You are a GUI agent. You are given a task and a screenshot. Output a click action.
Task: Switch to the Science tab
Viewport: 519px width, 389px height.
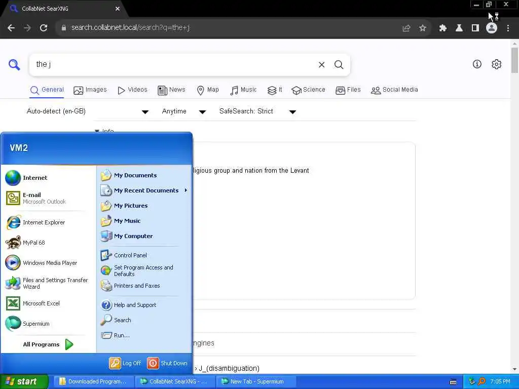pyautogui.click(x=308, y=90)
